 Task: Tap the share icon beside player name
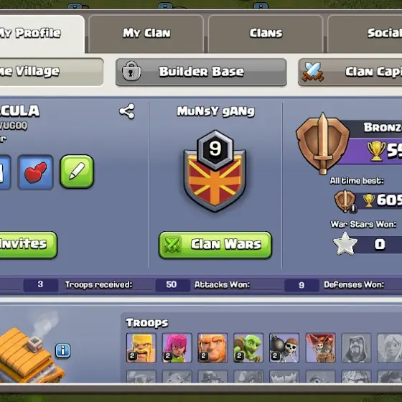[x=127, y=111]
